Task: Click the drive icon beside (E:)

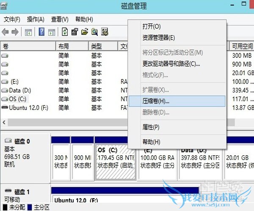Action: 5,82
